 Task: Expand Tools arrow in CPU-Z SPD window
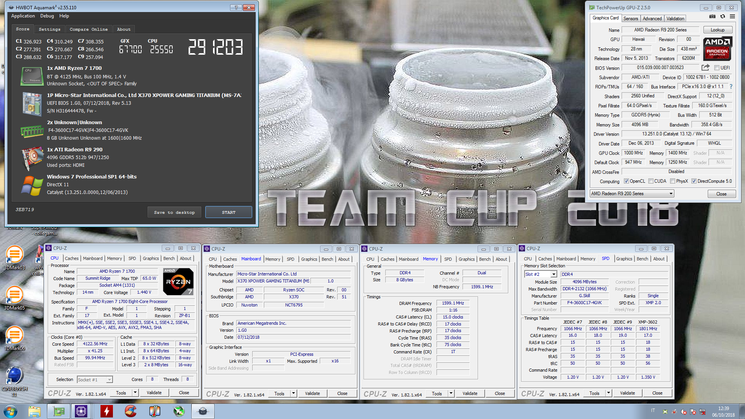point(608,393)
